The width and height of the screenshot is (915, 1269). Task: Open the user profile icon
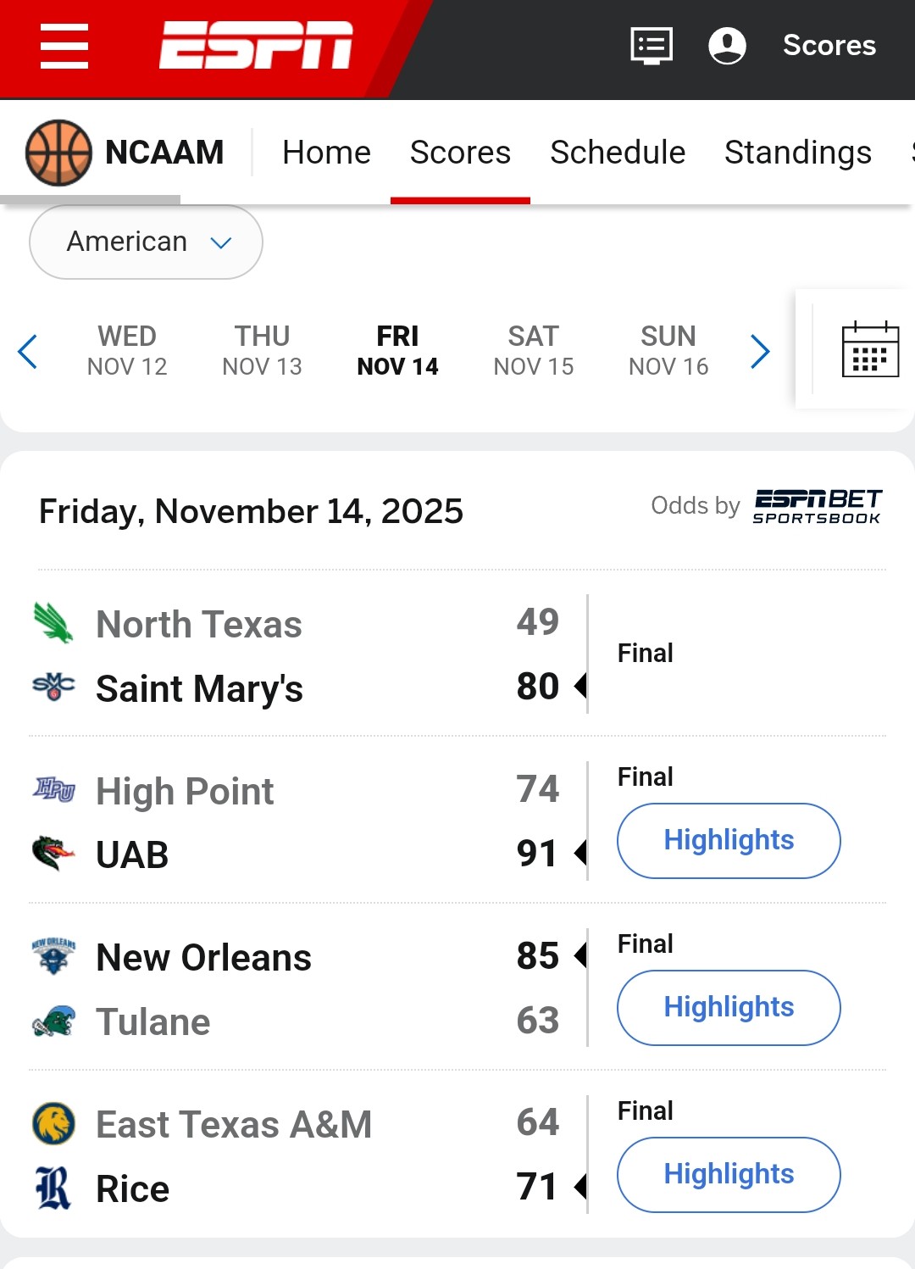[x=727, y=46]
